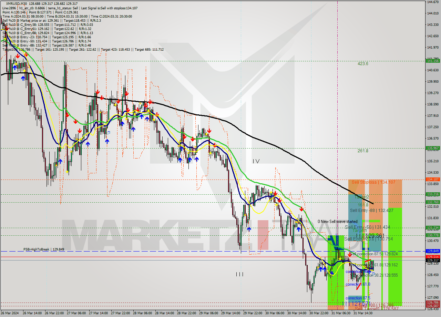Click the 139.950 price axis value
The image size is (441, 317).
(x=432, y=82)
